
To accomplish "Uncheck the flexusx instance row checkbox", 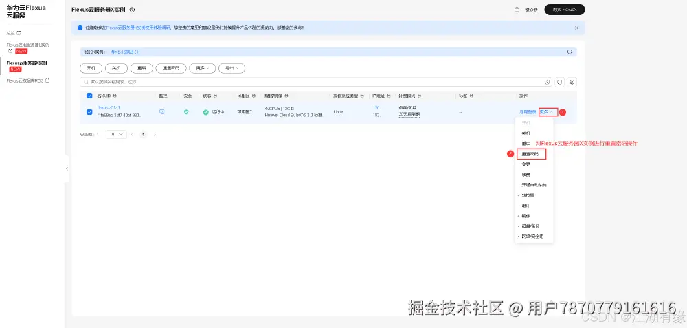I will point(89,112).
